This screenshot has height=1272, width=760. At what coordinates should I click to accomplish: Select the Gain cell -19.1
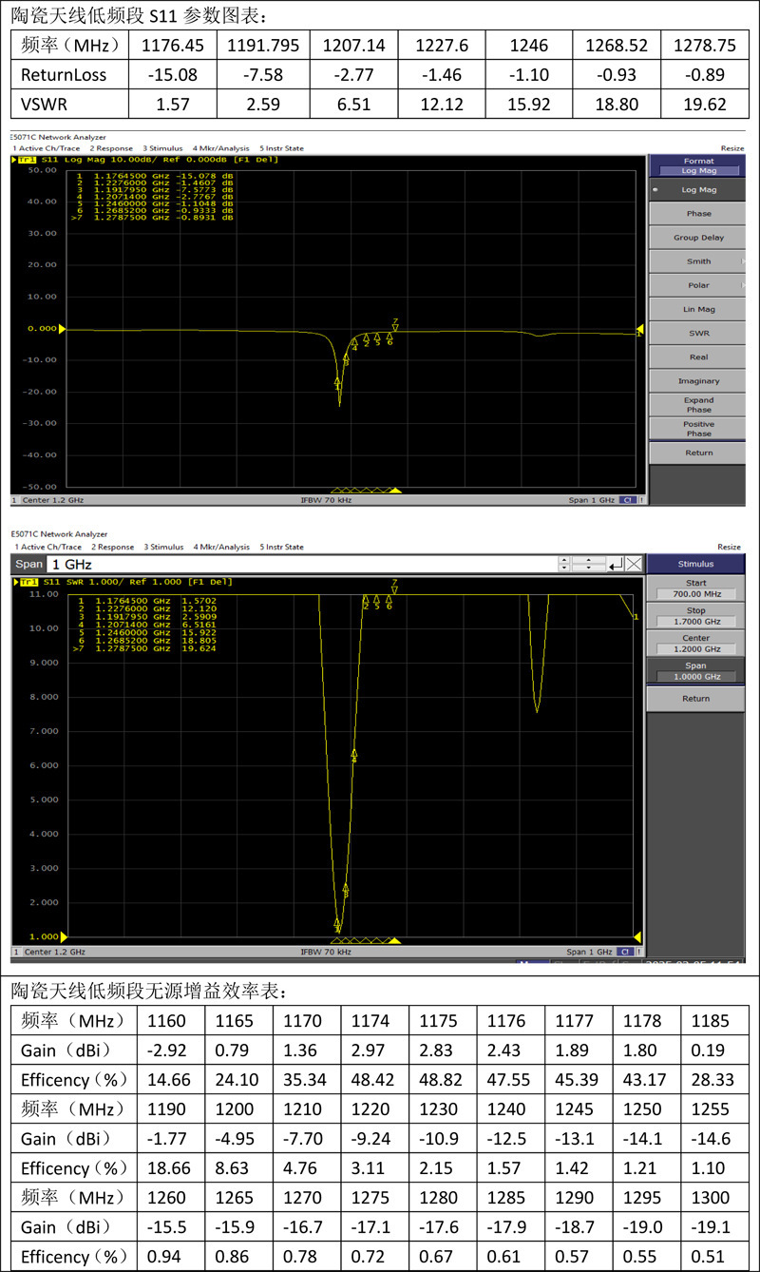click(714, 1227)
